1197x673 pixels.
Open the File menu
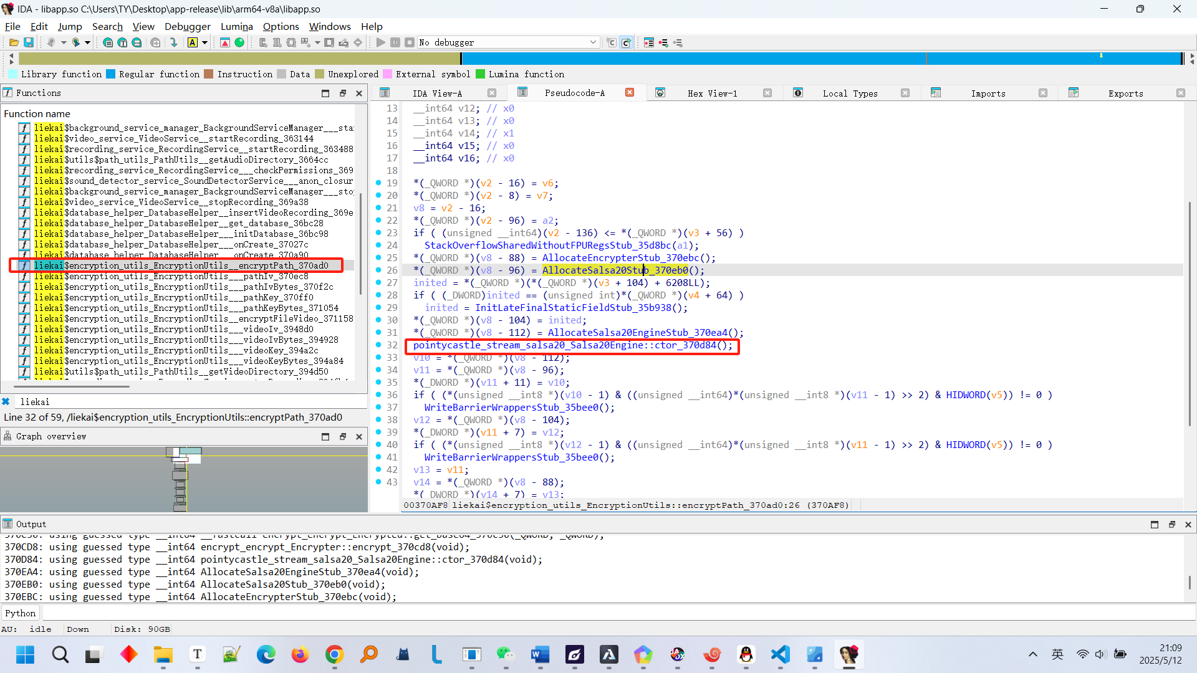[x=12, y=26]
